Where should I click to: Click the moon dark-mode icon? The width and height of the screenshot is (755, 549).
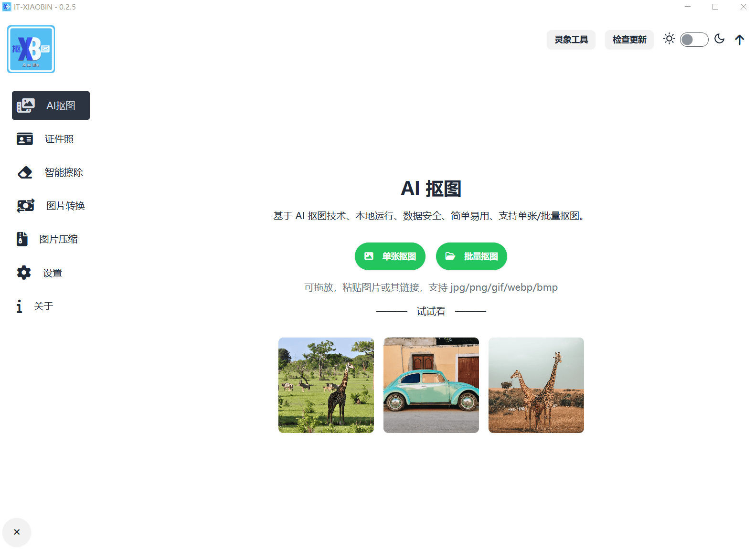pyautogui.click(x=719, y=39)
